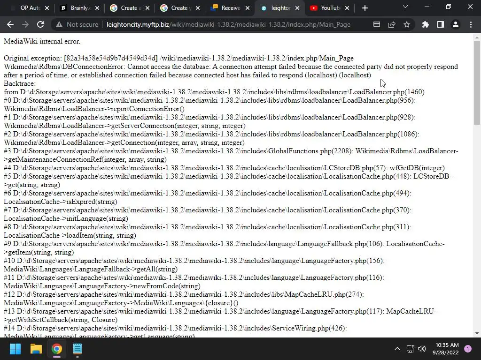The width and height of the screenshot is (481, 360).
Task: Click the page scrollbar thumb
Action: coord(477,83)
